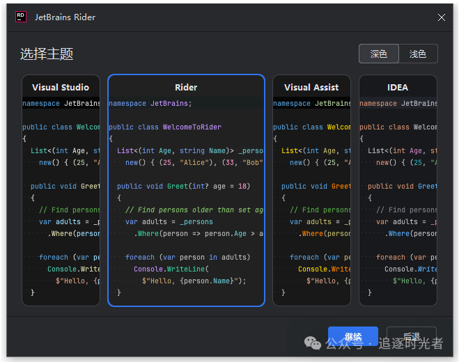Click the JetBrains Rider window title text

click(x=65, y=17)
